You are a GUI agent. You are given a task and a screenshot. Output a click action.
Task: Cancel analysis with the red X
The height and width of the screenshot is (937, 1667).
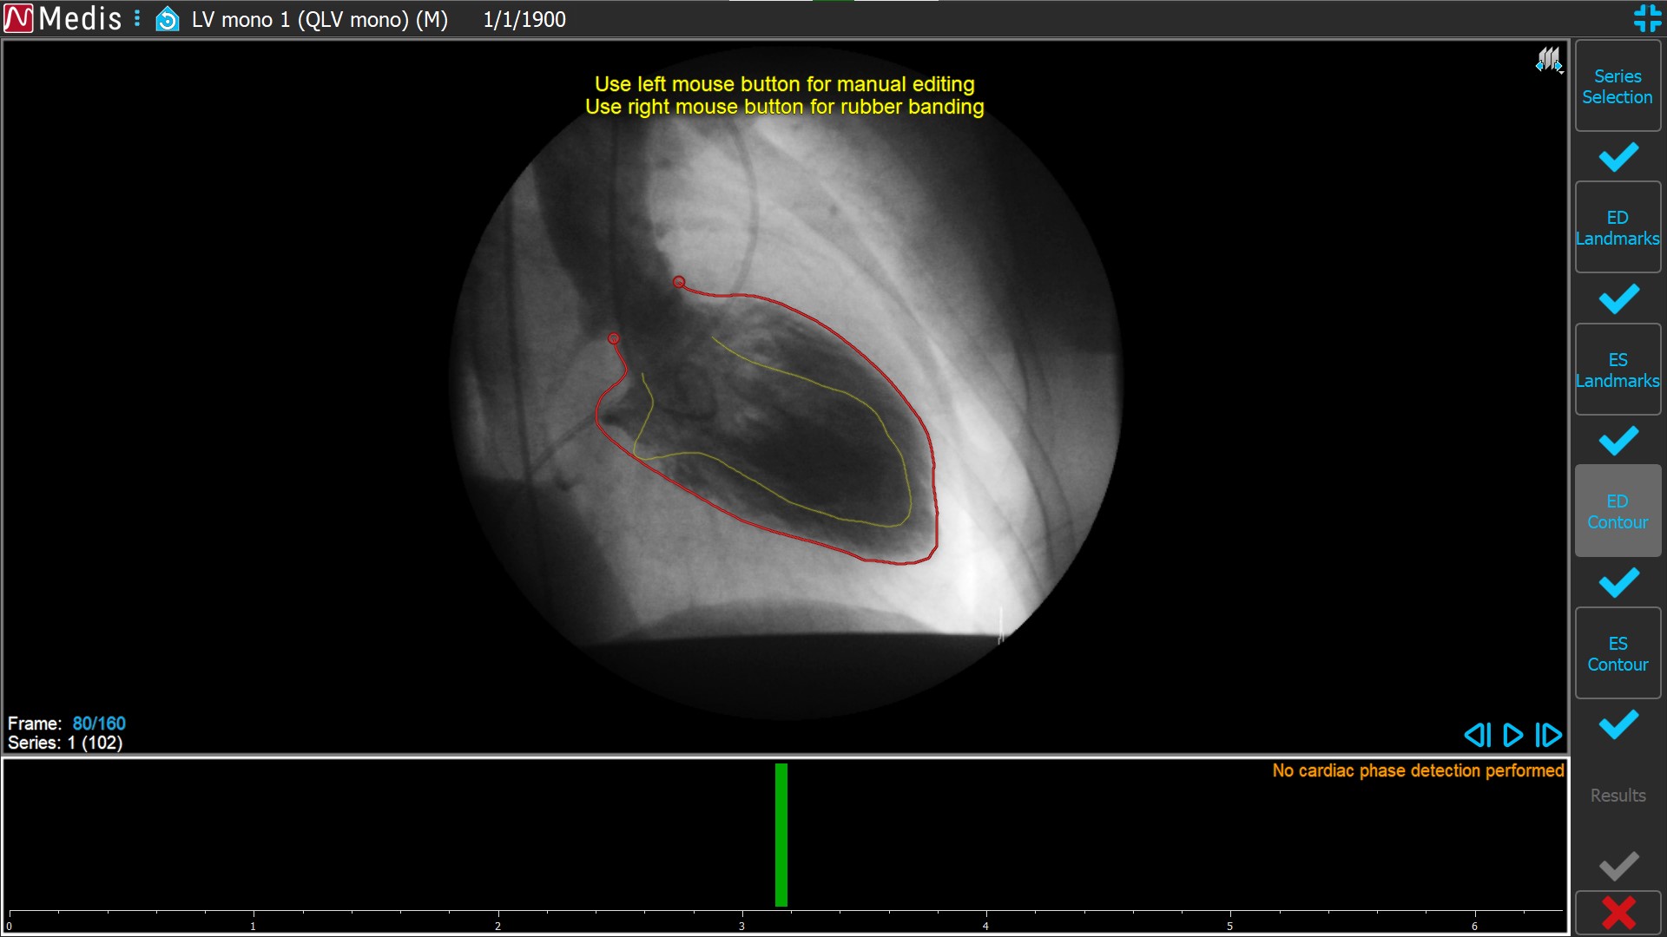tap(1618, 913)
